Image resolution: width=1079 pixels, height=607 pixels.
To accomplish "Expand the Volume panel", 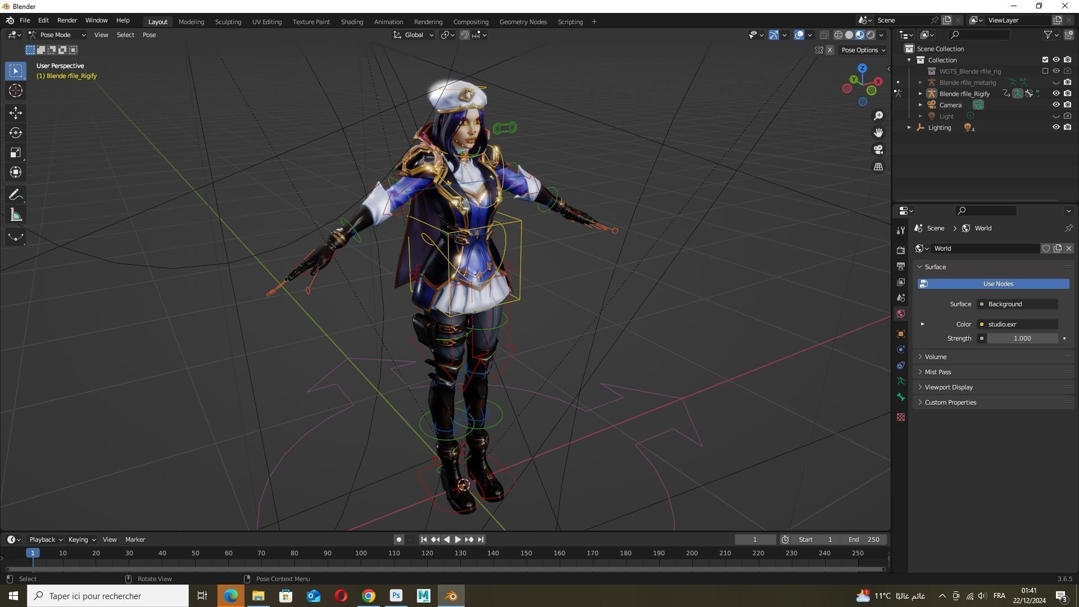I will [936, 357].
